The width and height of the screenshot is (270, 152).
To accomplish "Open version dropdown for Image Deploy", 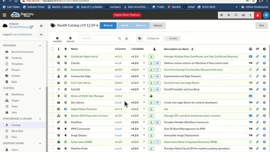I will point(144,135).
